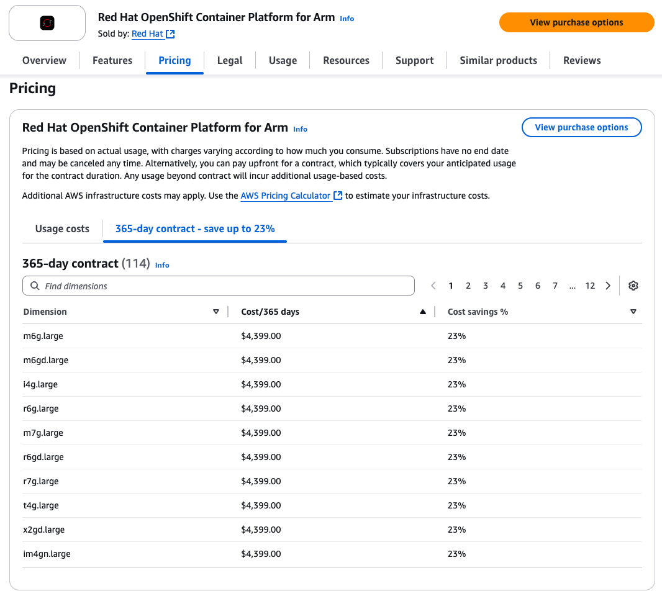Viewport: 662px width, 596px height.
Task: Click 23% savings in im4gn.large row
Action: tap(457, 554)
